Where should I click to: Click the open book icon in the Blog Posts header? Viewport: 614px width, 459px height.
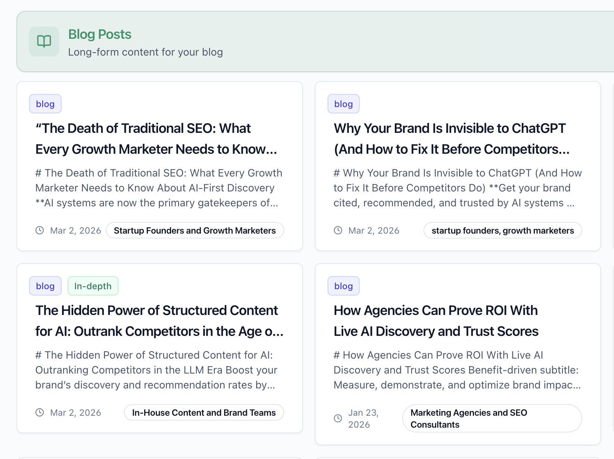point(44,41)
